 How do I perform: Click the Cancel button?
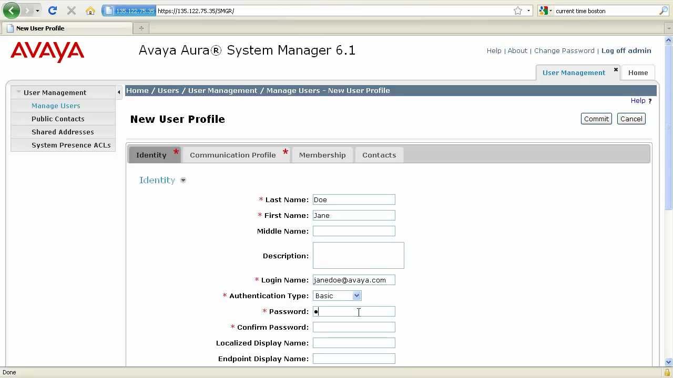click(x=631, y=119)
